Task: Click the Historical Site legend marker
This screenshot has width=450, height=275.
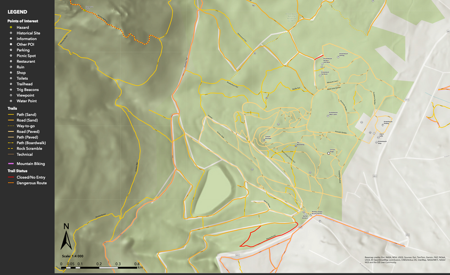Action: pos(11,33)
